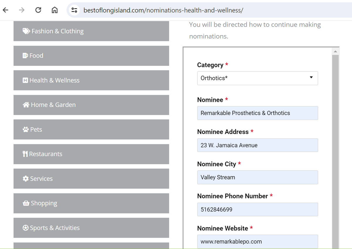
Task: Choose the Services category
Action: [x=91, y=178]
